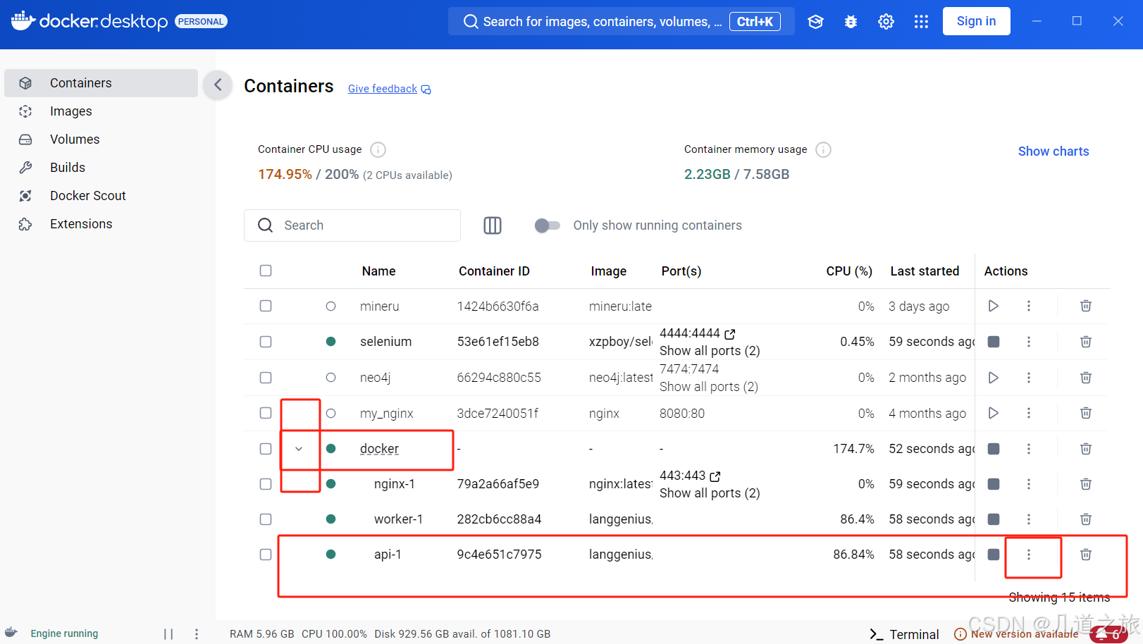The width and height of the screenshot is (1143, 644).
Task: Delete the docker compose group
Action: click(x=1086, y=449)
